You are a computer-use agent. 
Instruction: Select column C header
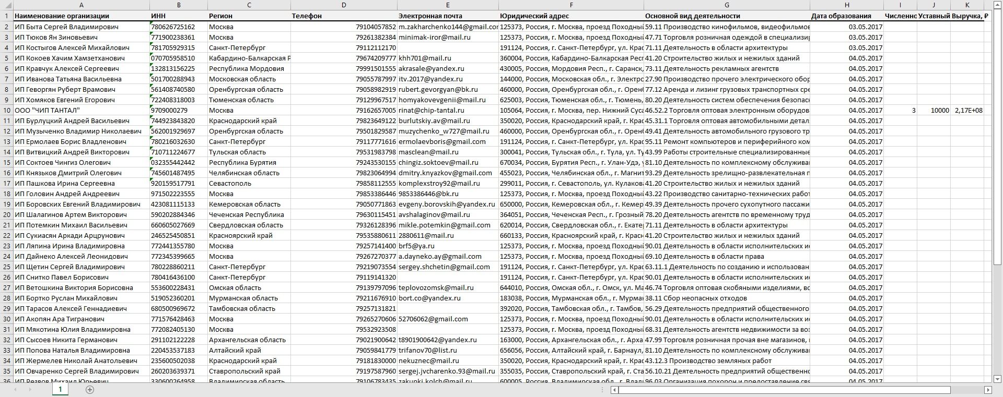249,5
